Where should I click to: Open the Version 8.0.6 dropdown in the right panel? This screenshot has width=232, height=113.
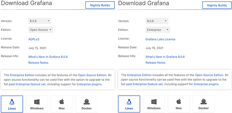(x=157, y=21)
